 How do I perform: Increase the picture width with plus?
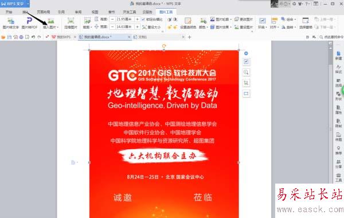138,27
